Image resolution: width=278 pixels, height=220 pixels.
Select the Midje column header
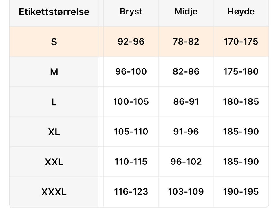coord(186,12)
